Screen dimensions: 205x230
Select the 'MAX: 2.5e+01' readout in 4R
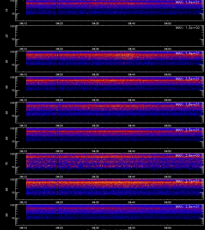tap(188, 79)
